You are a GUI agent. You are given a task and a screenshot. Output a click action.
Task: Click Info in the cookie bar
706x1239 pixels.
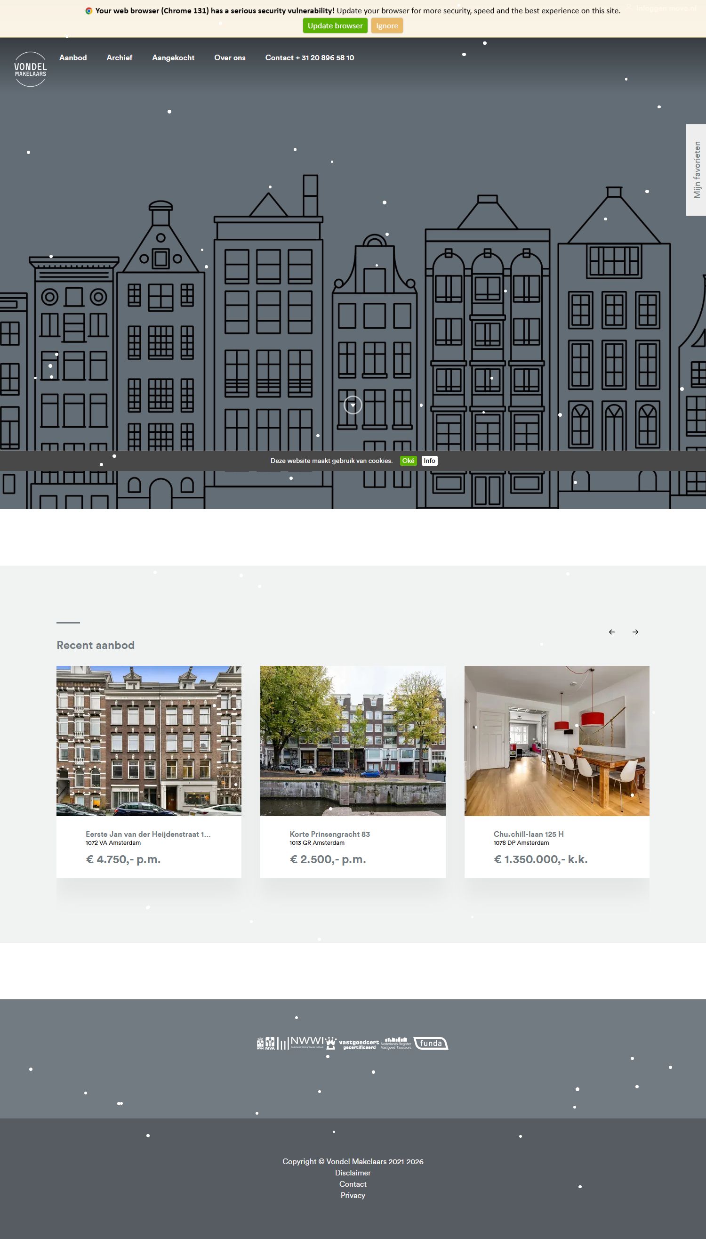click(x=429, y=461)
